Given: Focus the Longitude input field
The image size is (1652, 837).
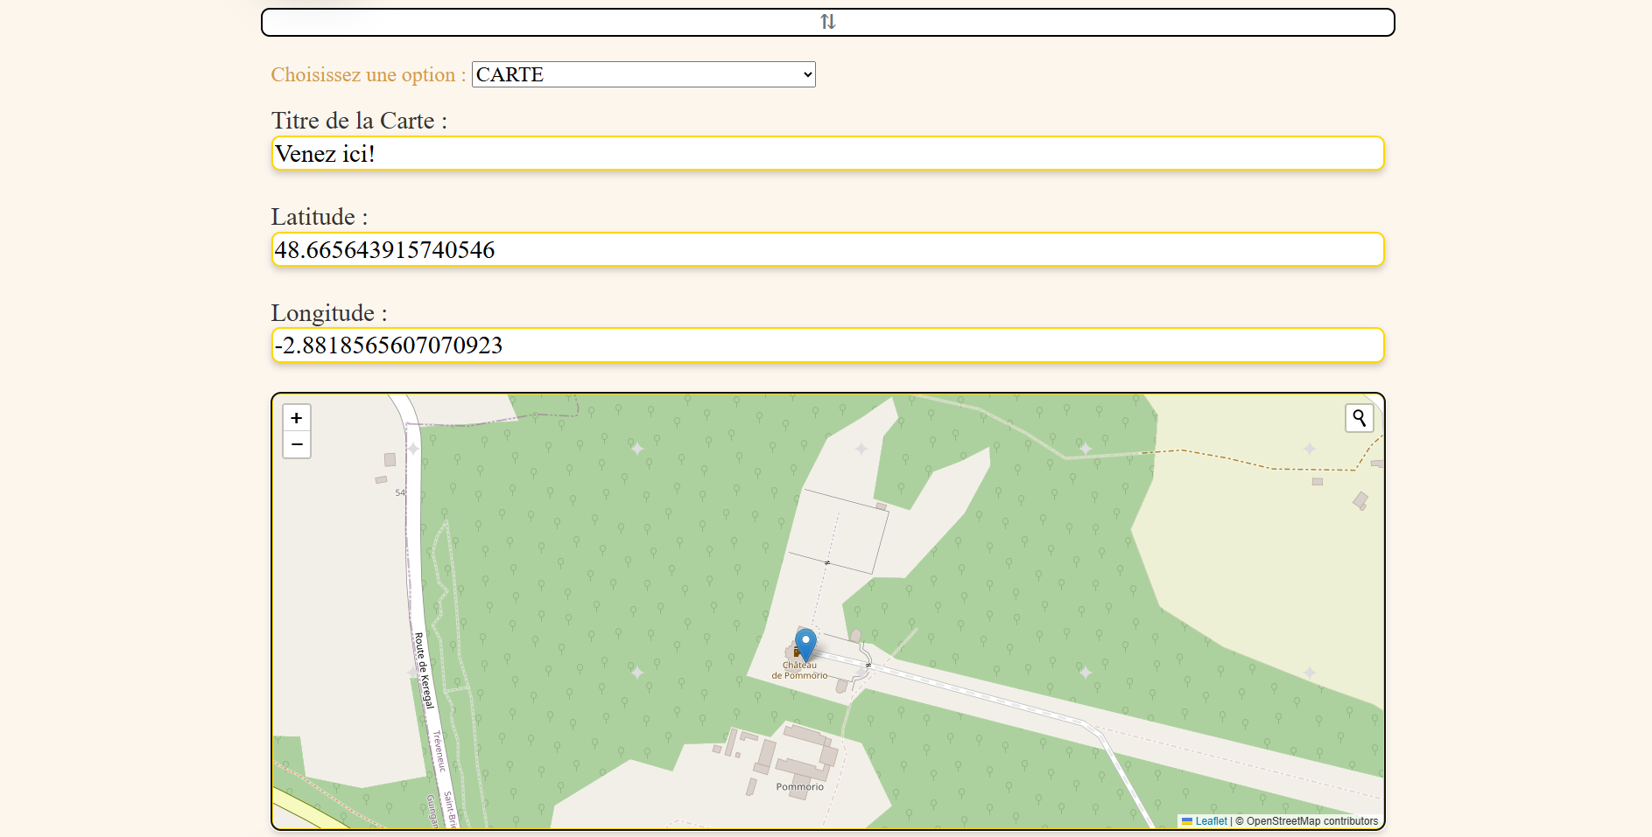Looking at the screenshot, I should coord(827,345).
